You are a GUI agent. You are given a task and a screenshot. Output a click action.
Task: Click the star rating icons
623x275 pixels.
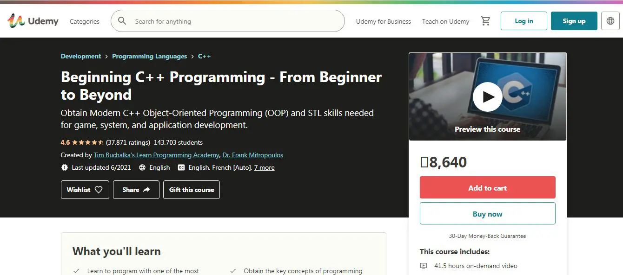tap(88, 142)
